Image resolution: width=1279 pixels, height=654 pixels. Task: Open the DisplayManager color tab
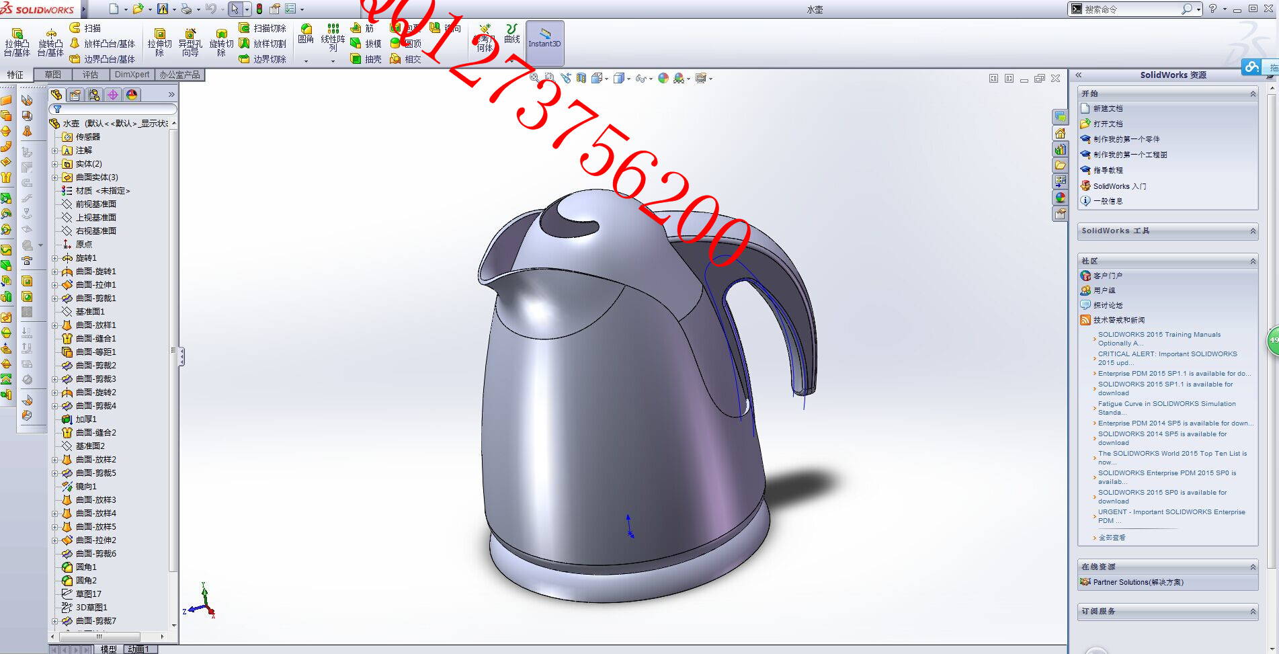click(x=132, y=95)
